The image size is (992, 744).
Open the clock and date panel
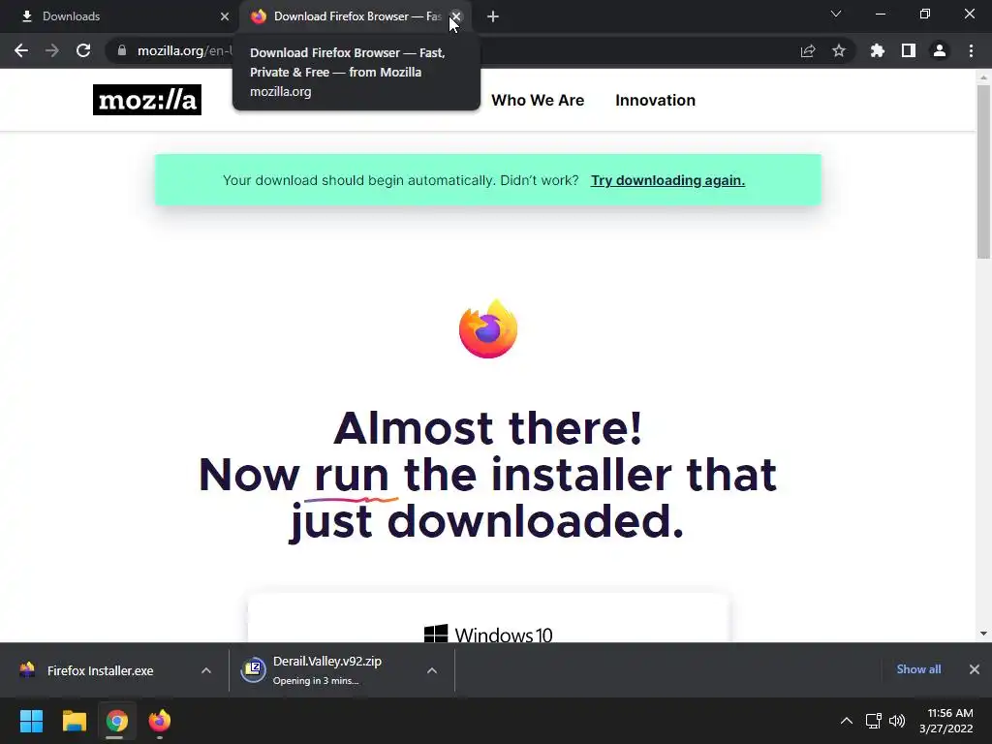click(x=946, y=721)
